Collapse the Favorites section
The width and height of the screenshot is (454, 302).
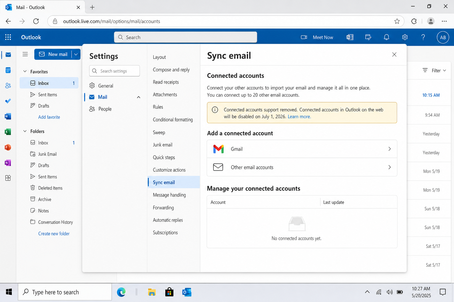click(25, 72)
